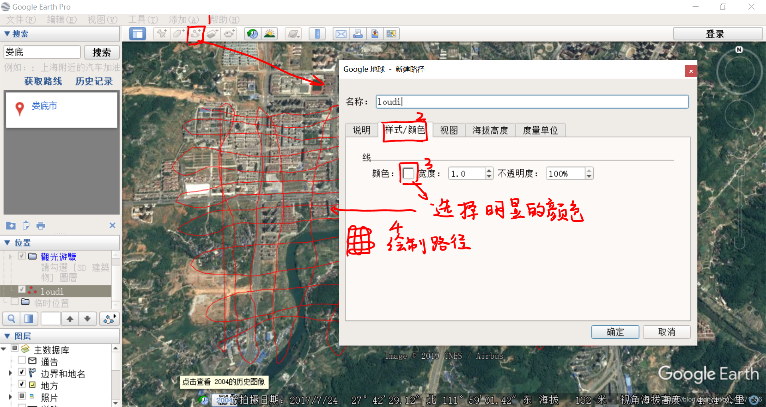766x407 pixels.
Task: Click the magnifier search places icon
Action: pos(12,319)
